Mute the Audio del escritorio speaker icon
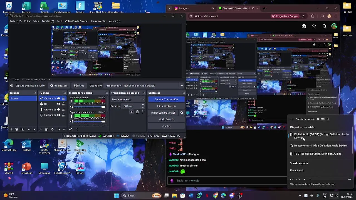This screenshot has height=200, width=356. coord(71,107)
